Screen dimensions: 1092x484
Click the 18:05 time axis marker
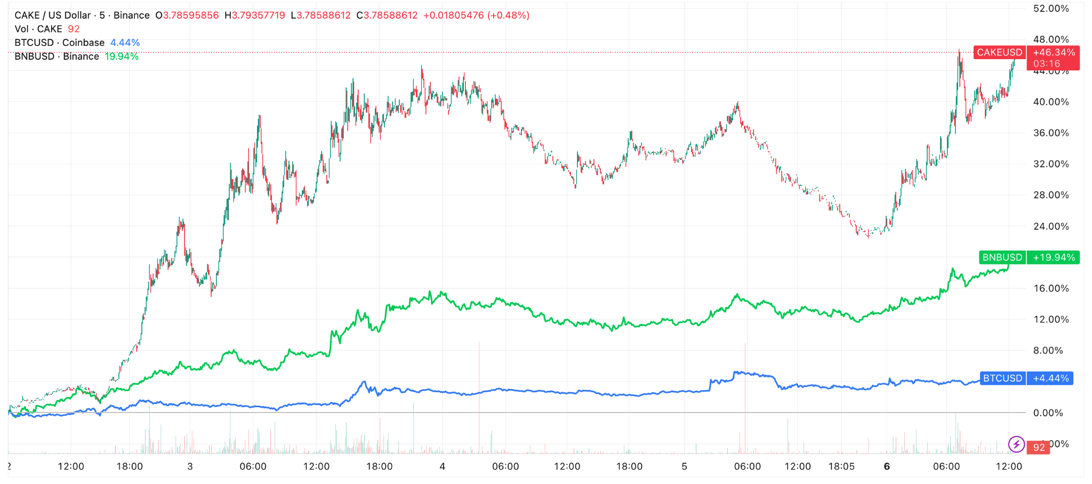coord(841,466)
